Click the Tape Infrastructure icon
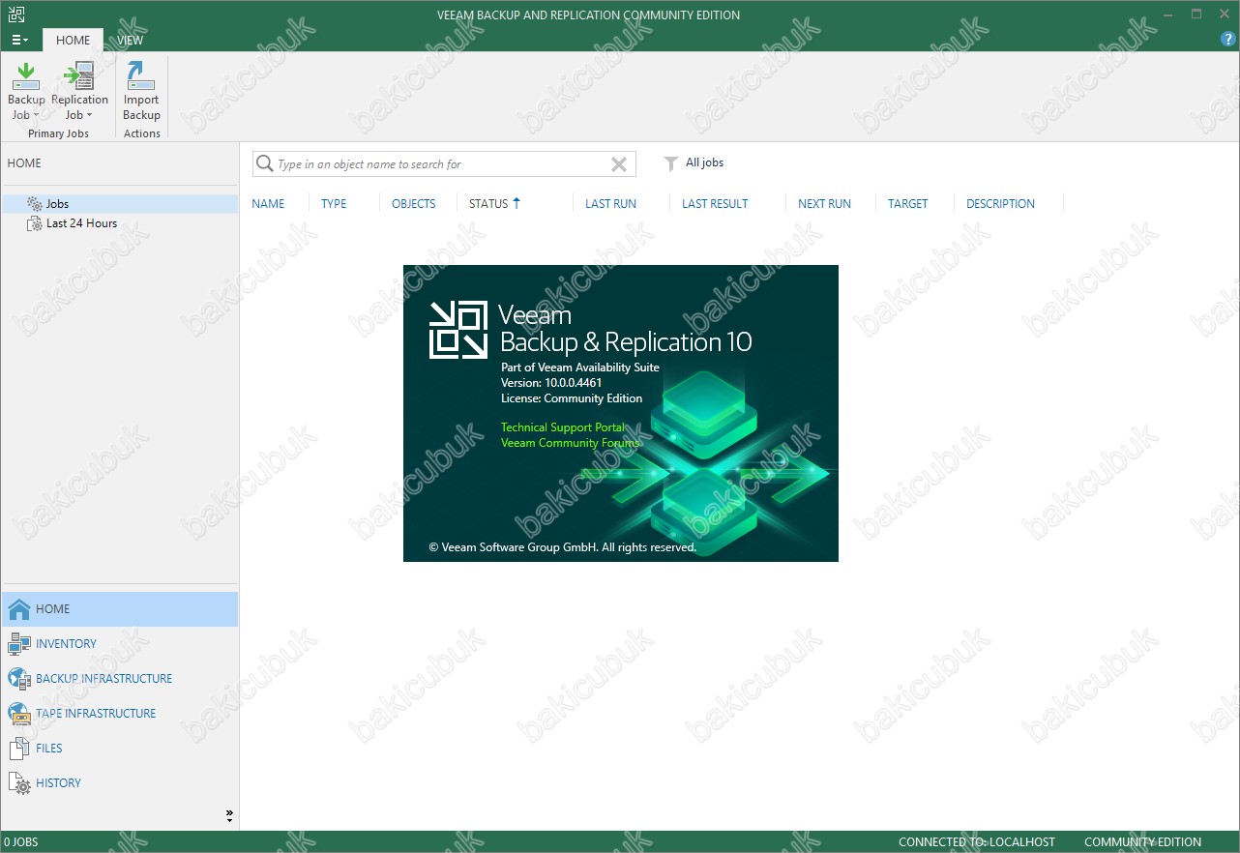 point(19,714)
